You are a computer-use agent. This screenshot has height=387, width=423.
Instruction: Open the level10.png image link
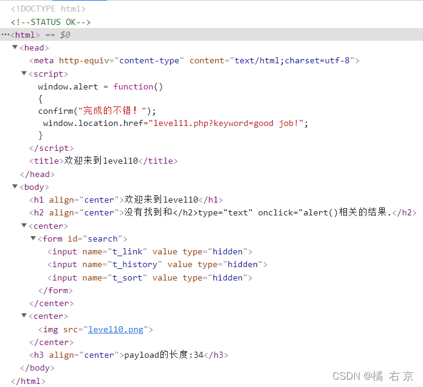115,329
